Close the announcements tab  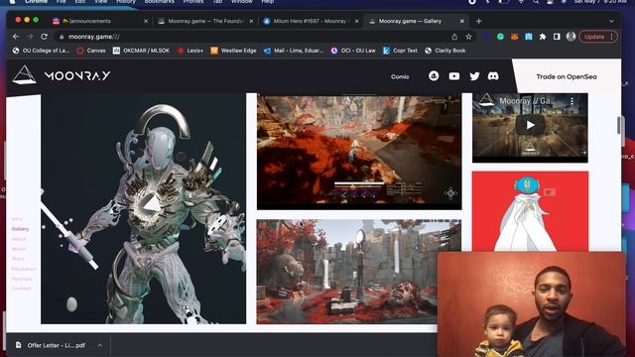146,21
